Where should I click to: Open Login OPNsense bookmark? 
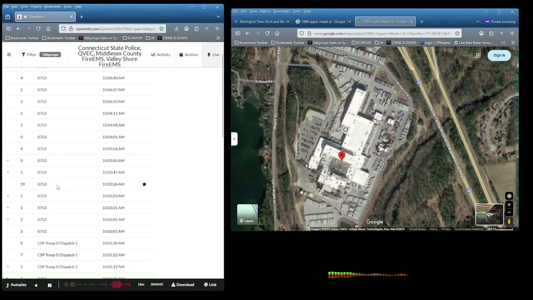(x=435, y=42)
